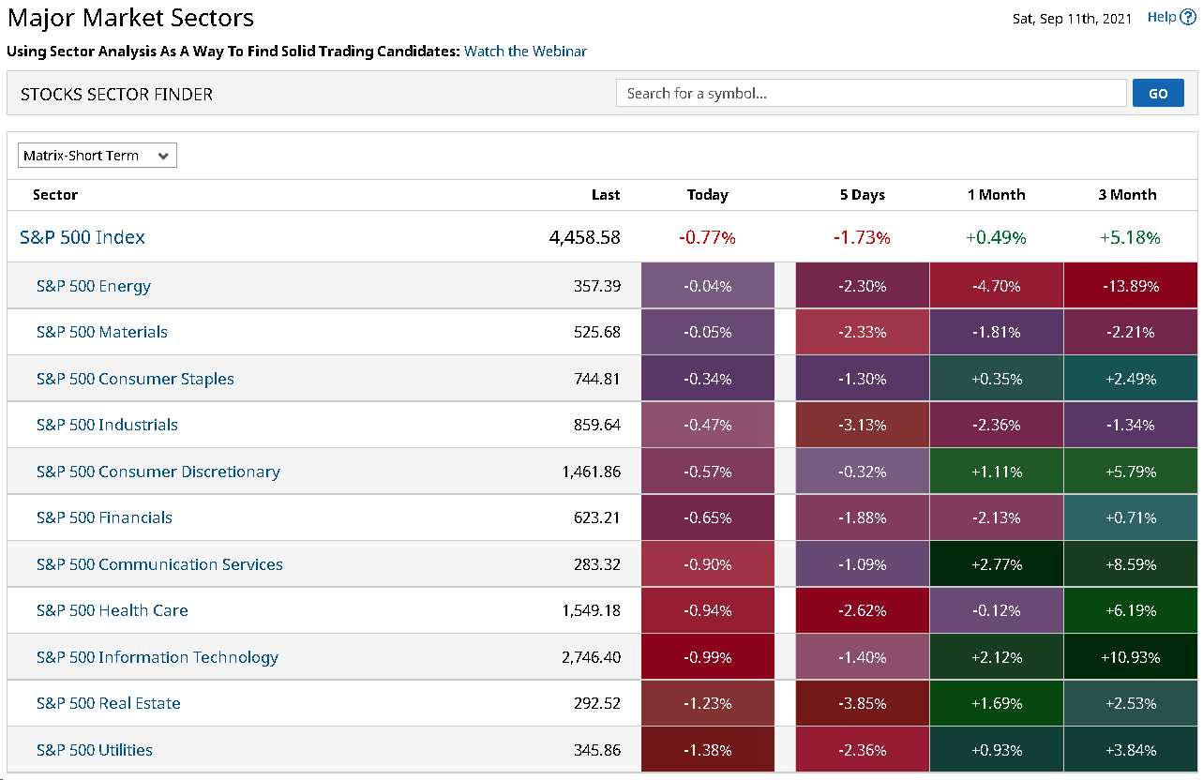1203x780 pixels.
Task: Select Utilities' last price 345.86
Action: tap(597, 750)
